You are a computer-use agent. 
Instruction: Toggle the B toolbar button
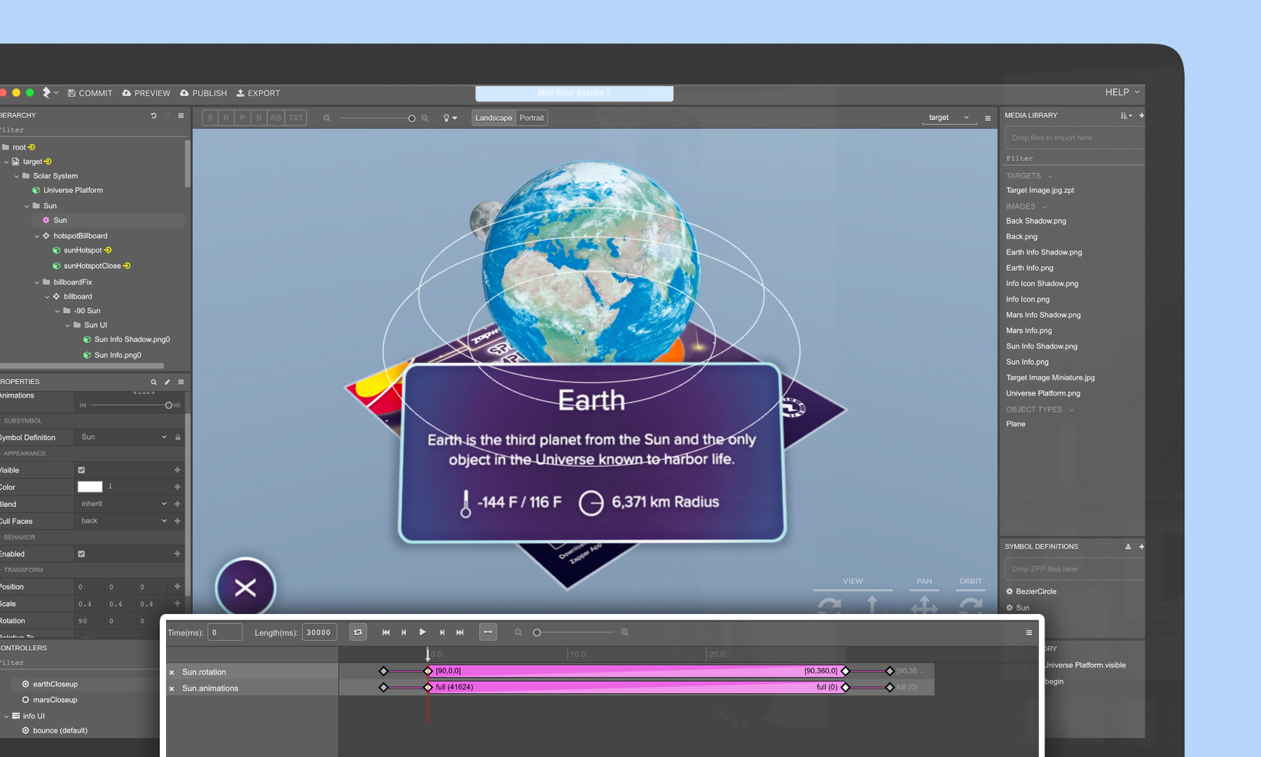[258, 118]
